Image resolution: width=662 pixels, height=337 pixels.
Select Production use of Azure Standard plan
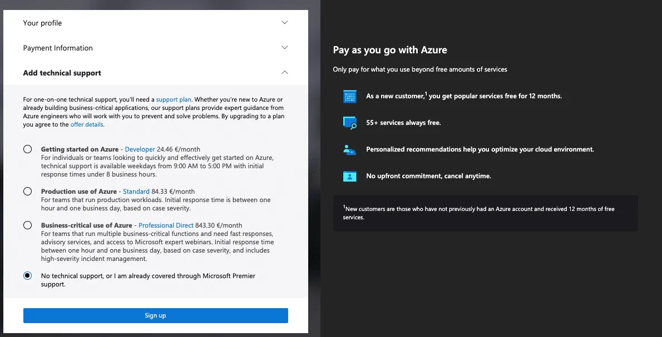[27, 191]
